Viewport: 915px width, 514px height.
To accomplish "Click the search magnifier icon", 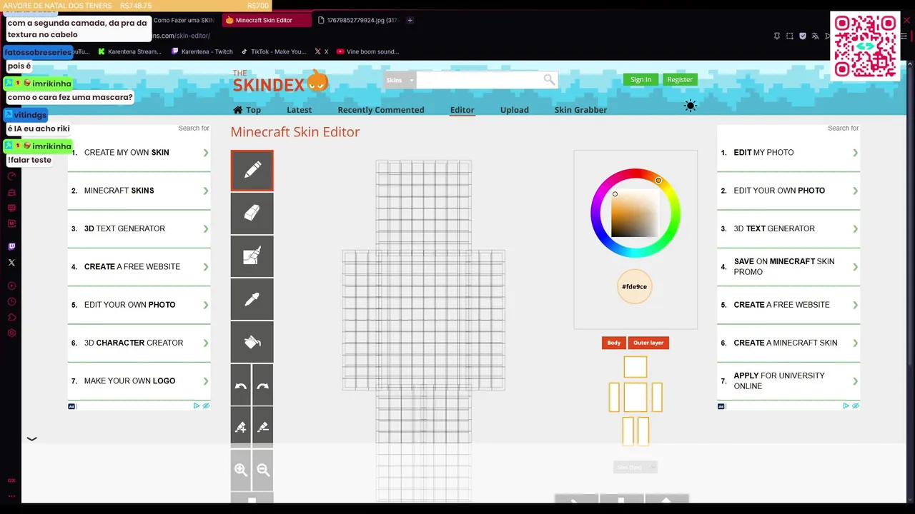I will (549, 80).
